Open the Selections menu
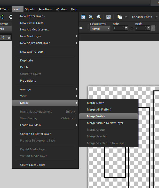The image size is (159, 188). (x=45, y=9)
